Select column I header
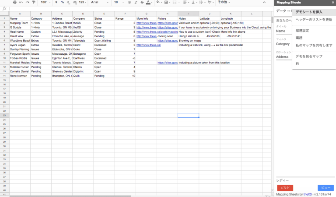 (x=189, y=14)
